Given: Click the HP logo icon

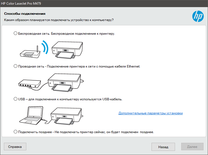Looking at the screenshot, I should tap(198, 16).
